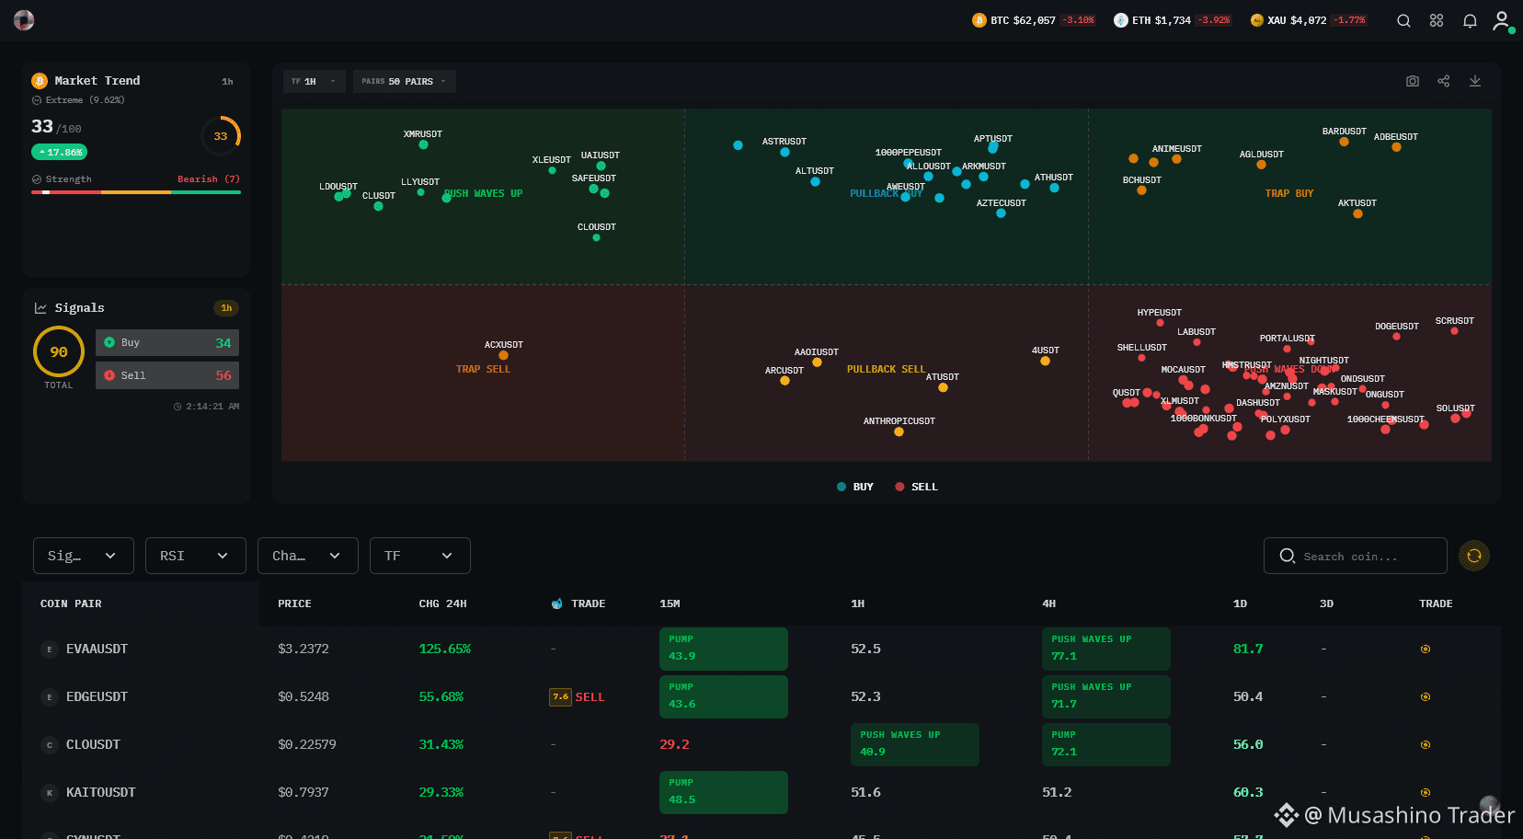Click the trade icon for CLOUSDT row
The height and width of the screenshot is (839, 1523).
[x=1426, y=744]
